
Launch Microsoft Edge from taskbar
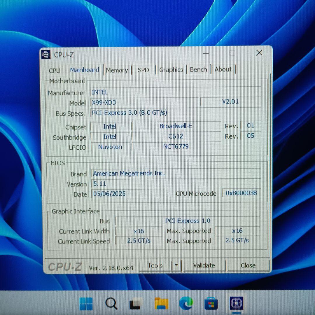[186, 303]
